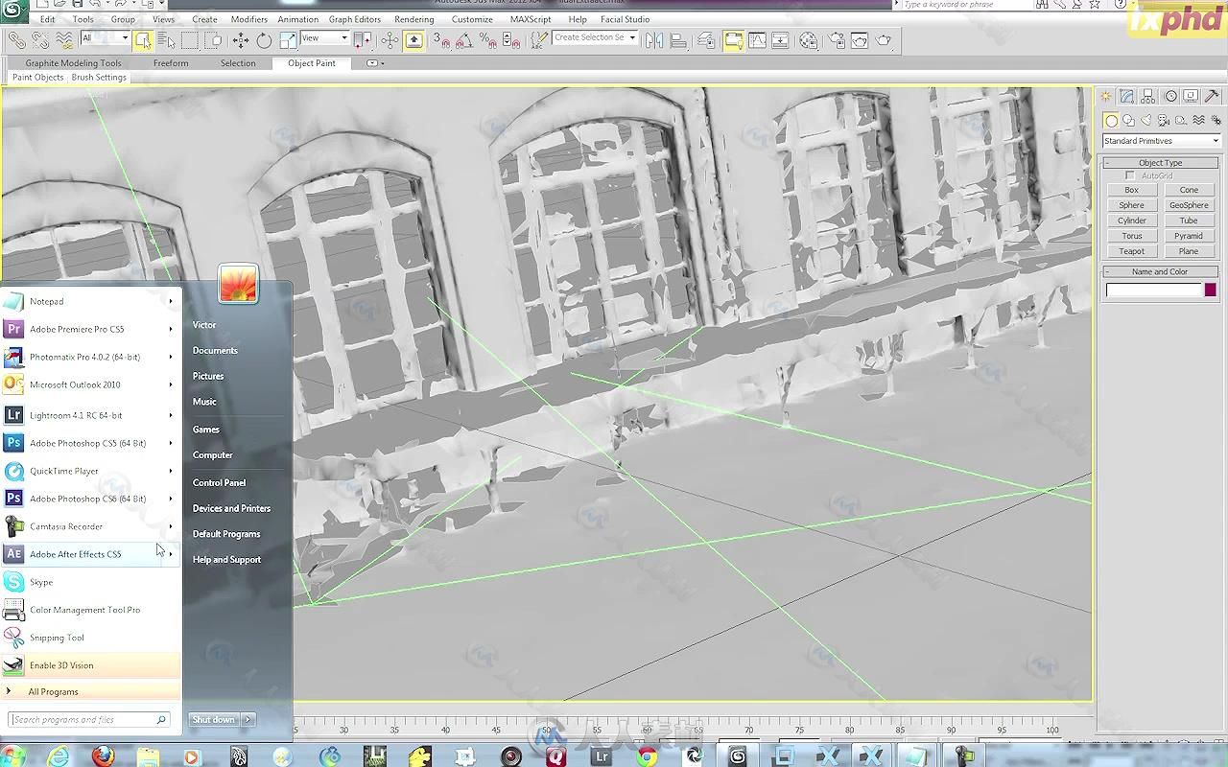Viewport: 1228px width, 767px height.
Task: Select the Select and Link tool
Action: (x=17, y=40)
